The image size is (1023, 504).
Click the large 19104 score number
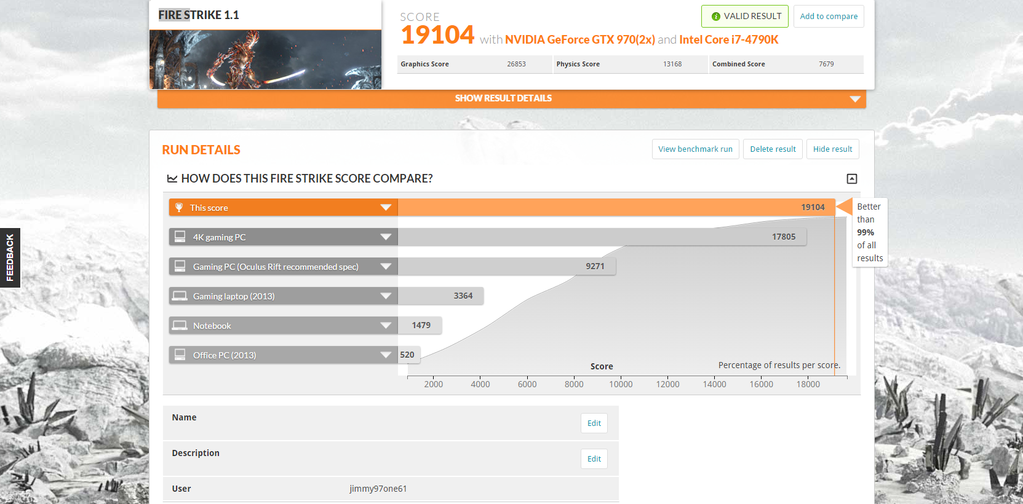coord(437,35)
